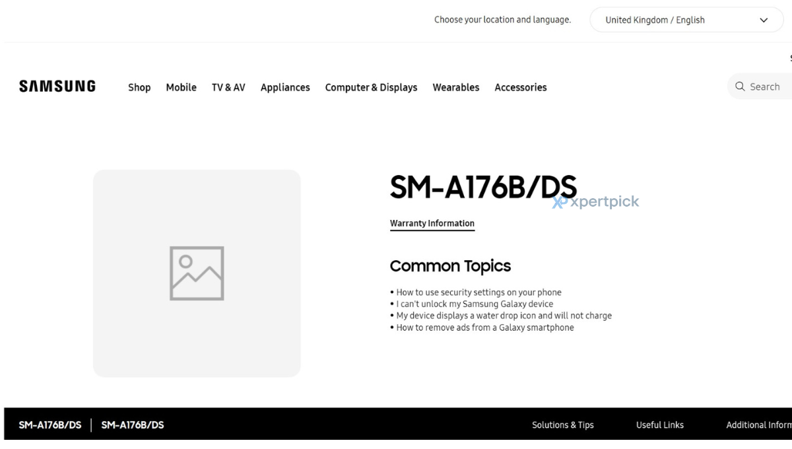Click the placeholder image icon
The width and height of the screenshot is (792, 449).
coord(197,273)
